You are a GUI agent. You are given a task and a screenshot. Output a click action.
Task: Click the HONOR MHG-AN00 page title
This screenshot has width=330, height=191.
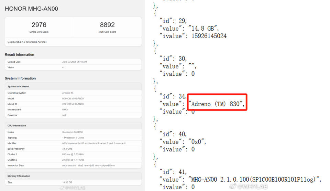coord(31,9)
